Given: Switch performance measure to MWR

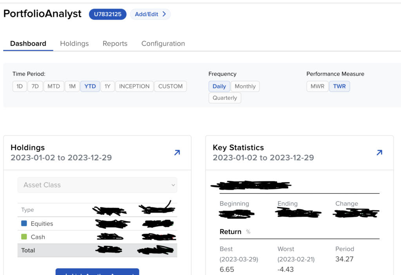Looking at the screenshot, I should (318, 86).
